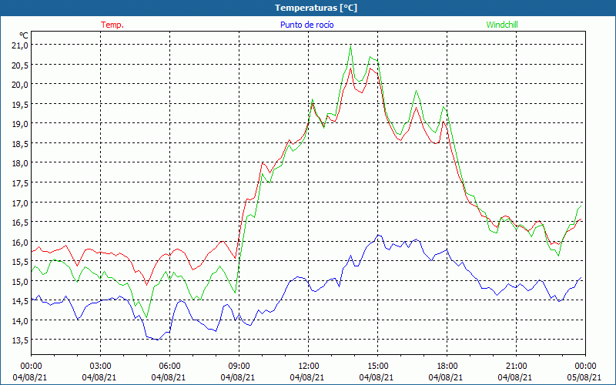The height and width of the screenshot is (385, 616).
Task: Click the 18,5 y-axis value
Action: (x=20, y=143)
